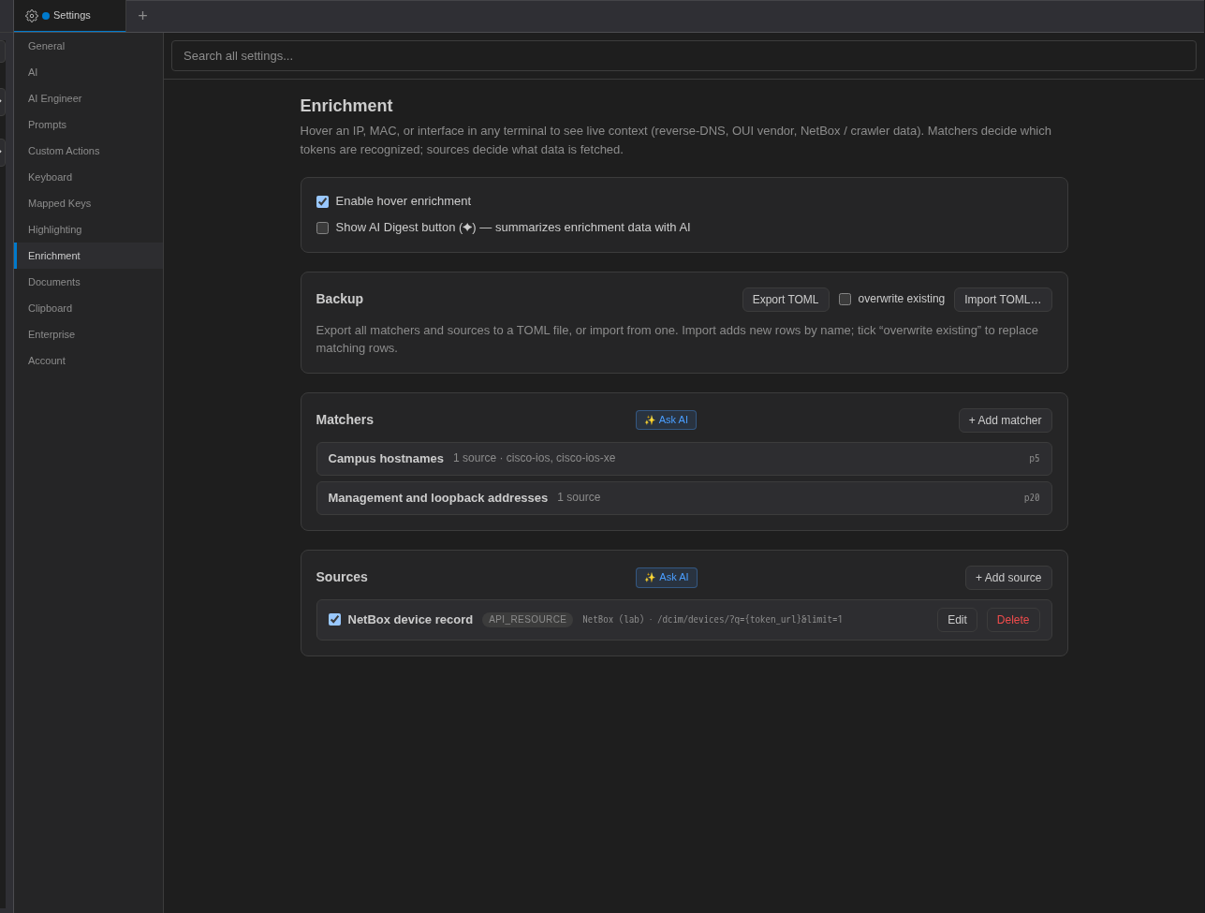Open the Campus hostnames matcher row
The height and width of the screenshot is (913, 1205).
coord(683,459)
